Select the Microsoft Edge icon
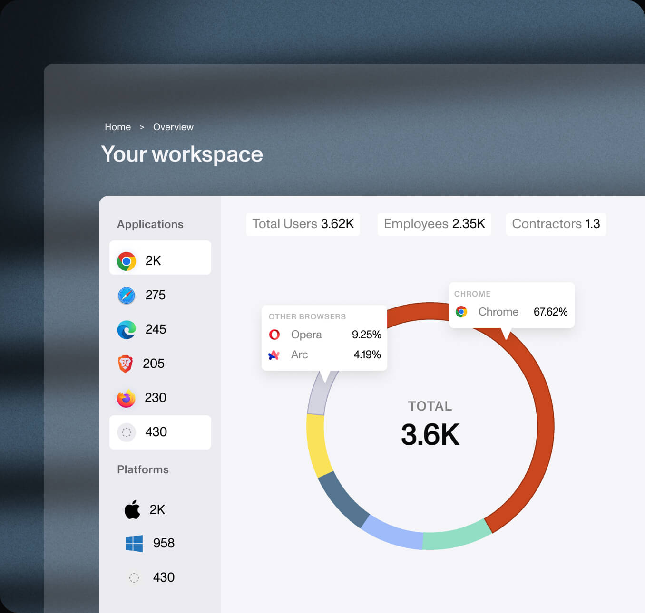This screenshot has height=613, width=645. [x=127, y=329]
